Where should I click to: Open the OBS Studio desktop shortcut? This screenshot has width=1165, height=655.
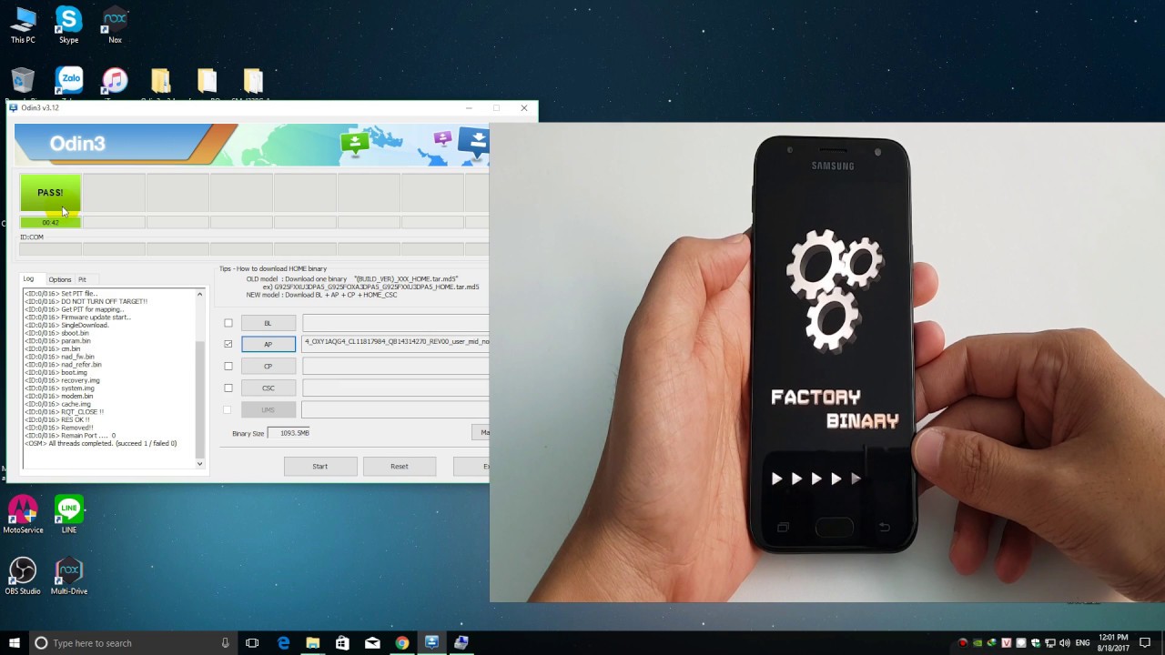coord(23,576)
